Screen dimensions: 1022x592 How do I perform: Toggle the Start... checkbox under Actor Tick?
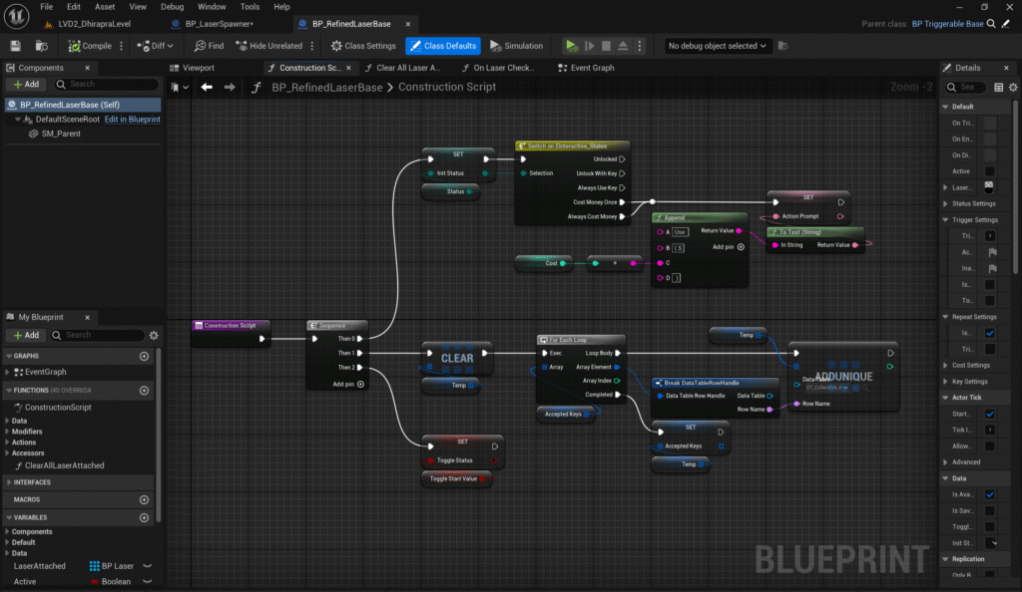989,414
